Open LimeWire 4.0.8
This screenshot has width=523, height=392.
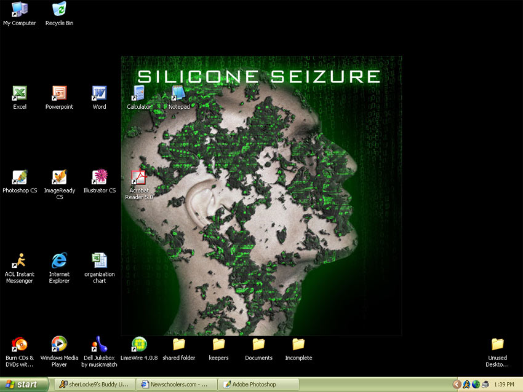(x=138, y=344)
